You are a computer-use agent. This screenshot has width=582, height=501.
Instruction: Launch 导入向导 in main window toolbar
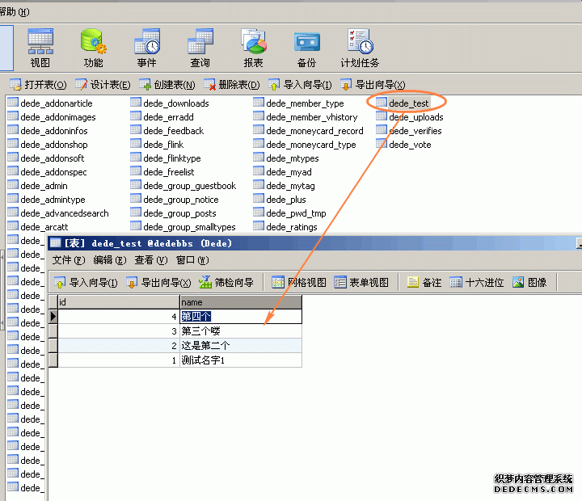(300, 85)
